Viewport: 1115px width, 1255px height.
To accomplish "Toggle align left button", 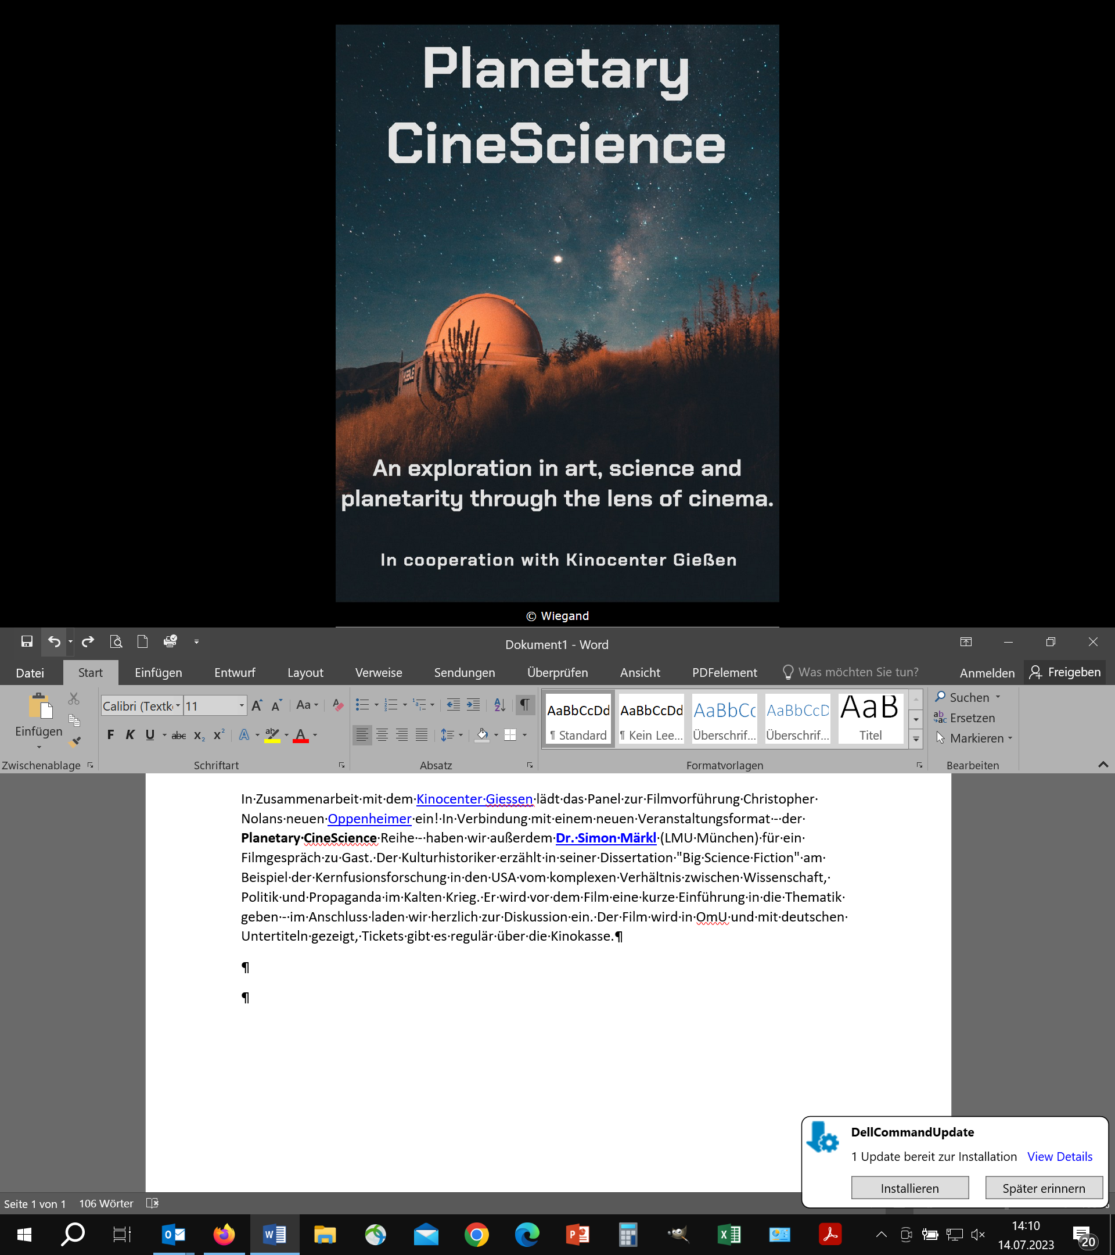I will coord(363,735).
